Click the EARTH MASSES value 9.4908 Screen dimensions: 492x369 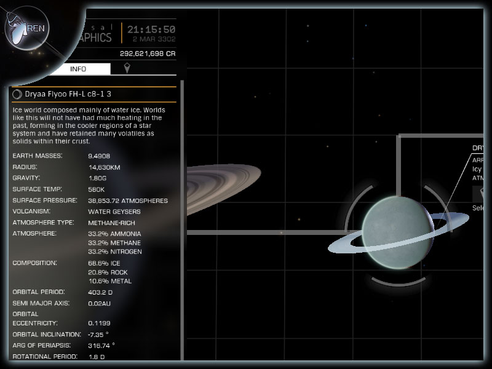coord(99,156)
